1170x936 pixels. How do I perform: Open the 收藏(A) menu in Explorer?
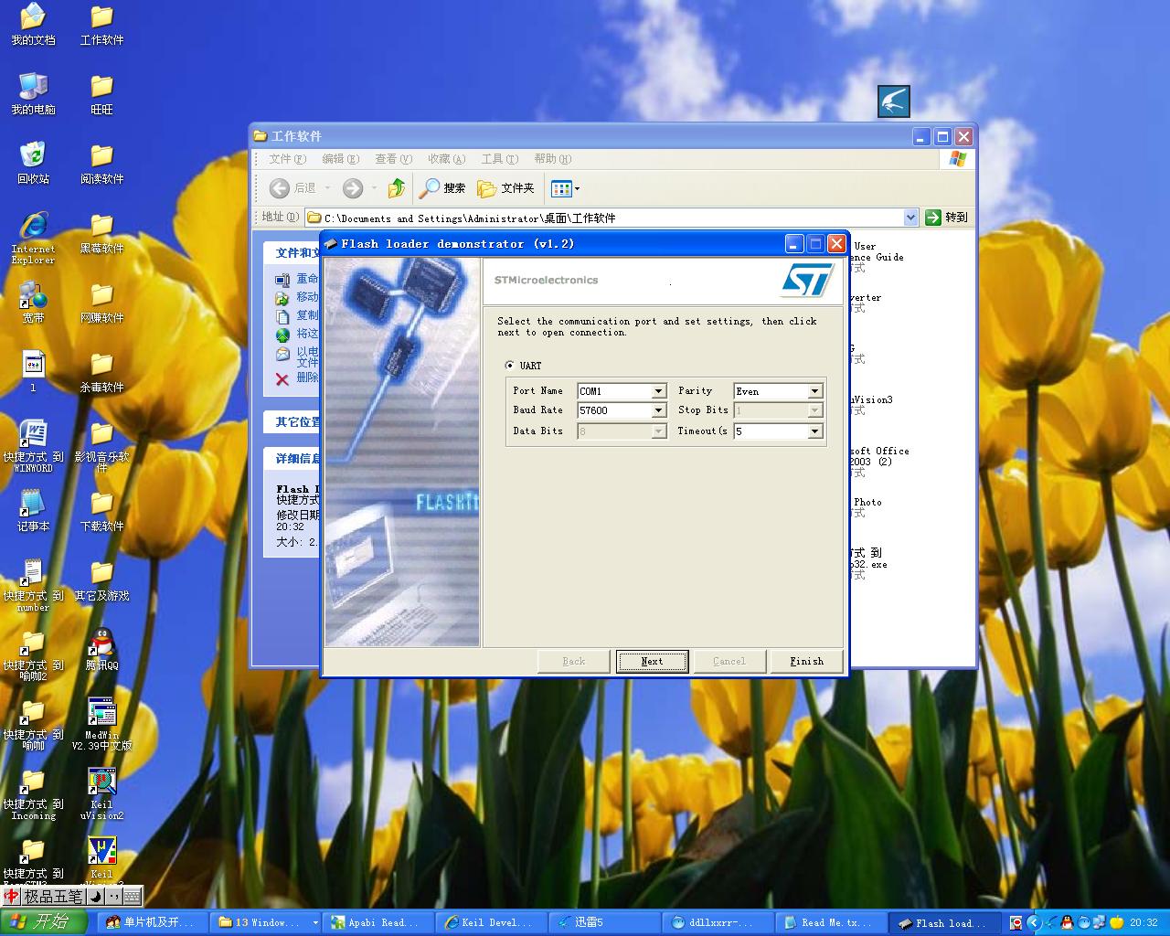(446, 159)
